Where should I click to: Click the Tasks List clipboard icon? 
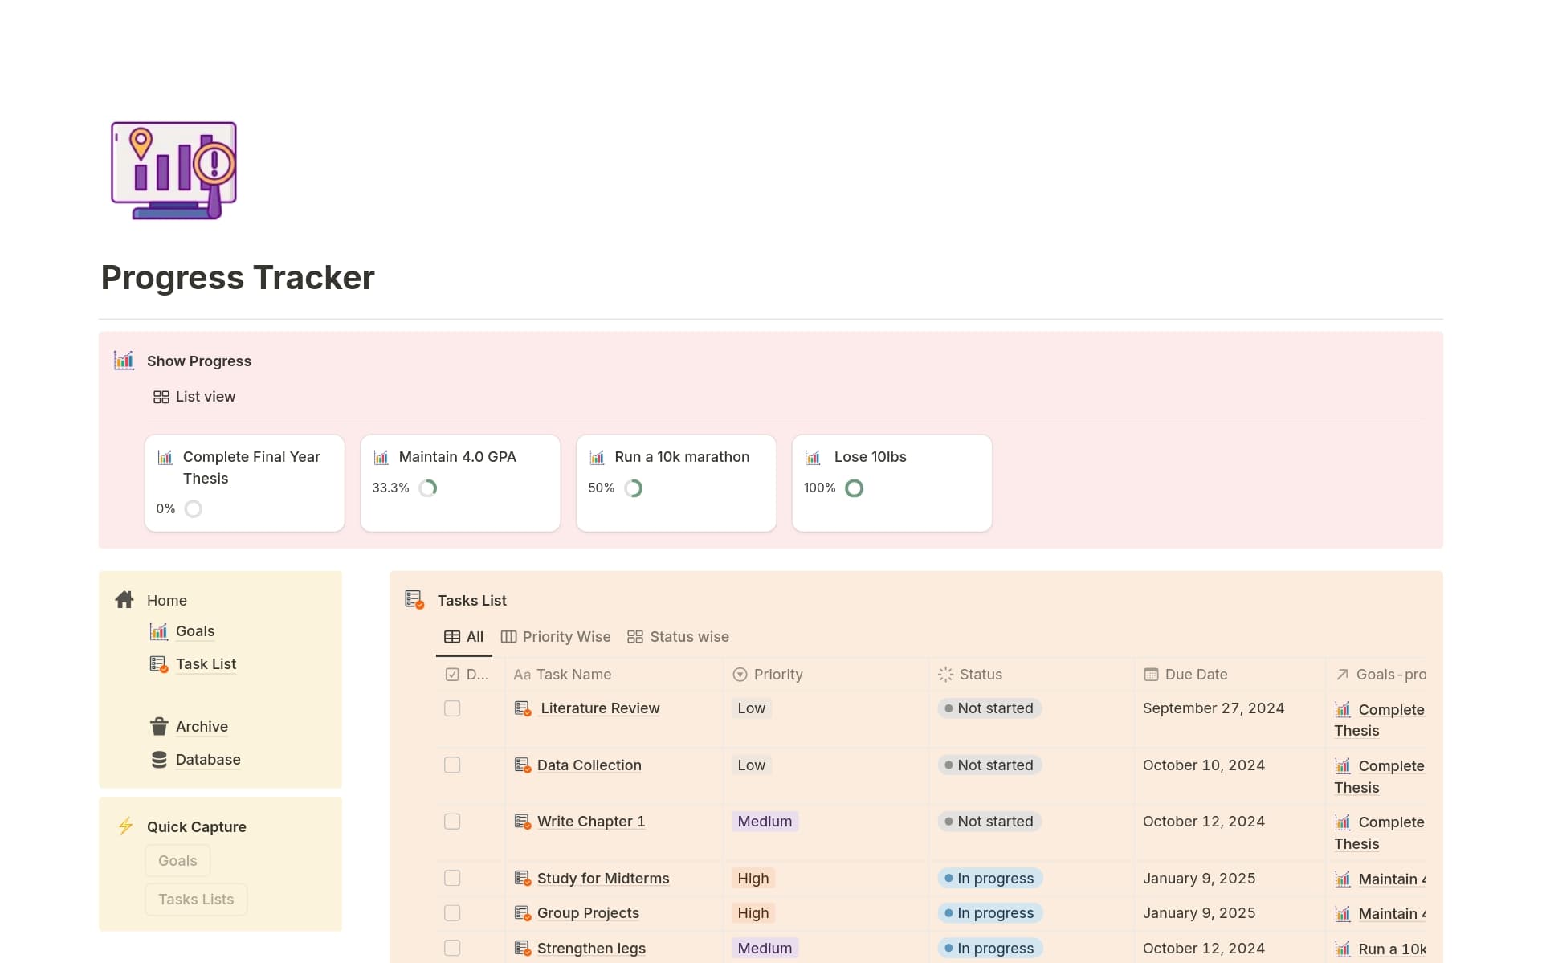[413, 599]
